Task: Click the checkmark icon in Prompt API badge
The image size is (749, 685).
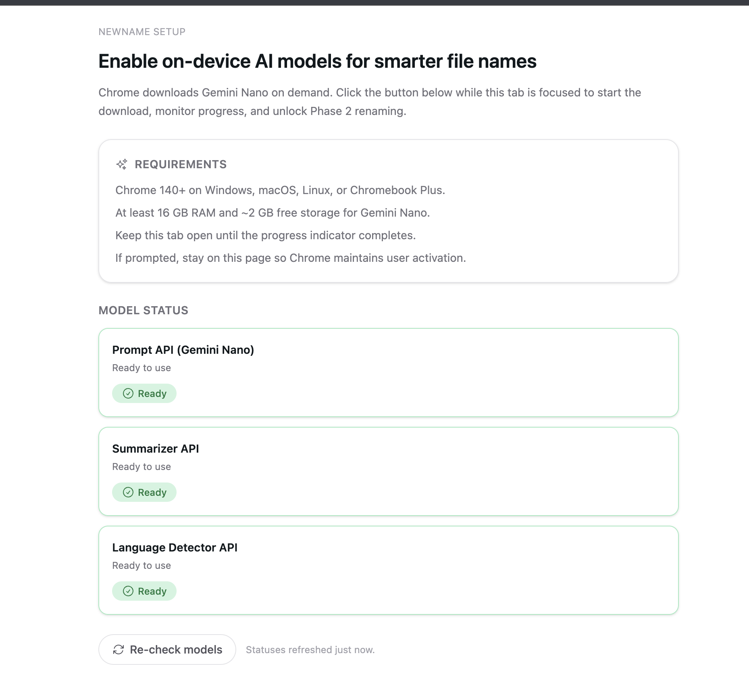Action: [128, 393]
